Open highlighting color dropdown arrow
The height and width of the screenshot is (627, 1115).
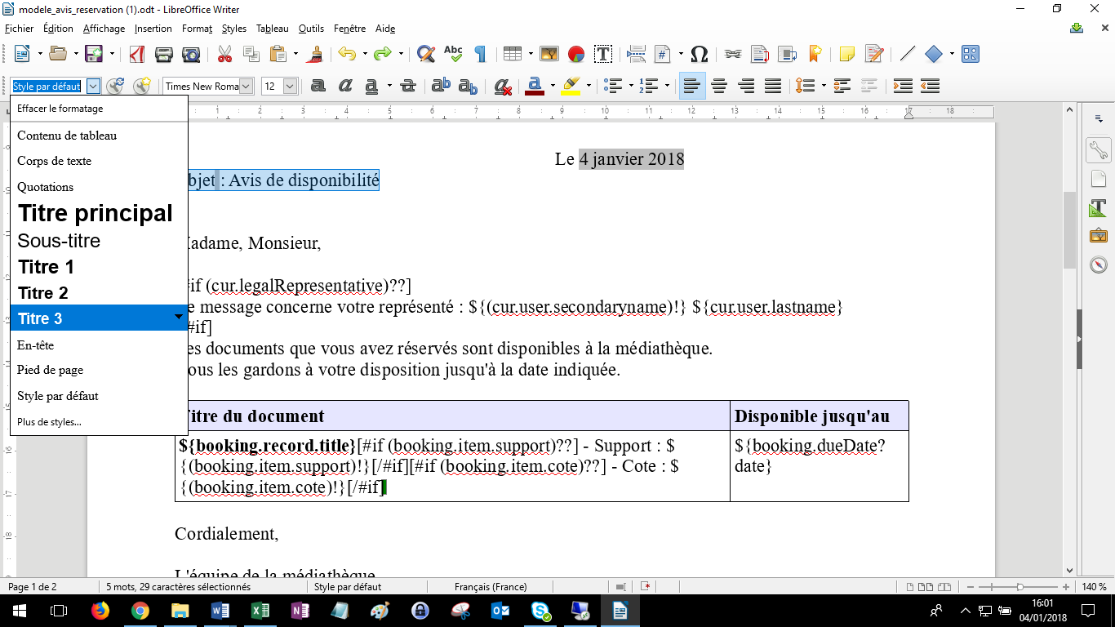point(589,86)
